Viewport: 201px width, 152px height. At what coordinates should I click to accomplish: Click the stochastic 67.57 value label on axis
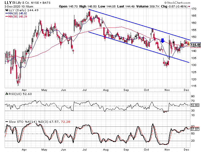click(x=195, y=129)
